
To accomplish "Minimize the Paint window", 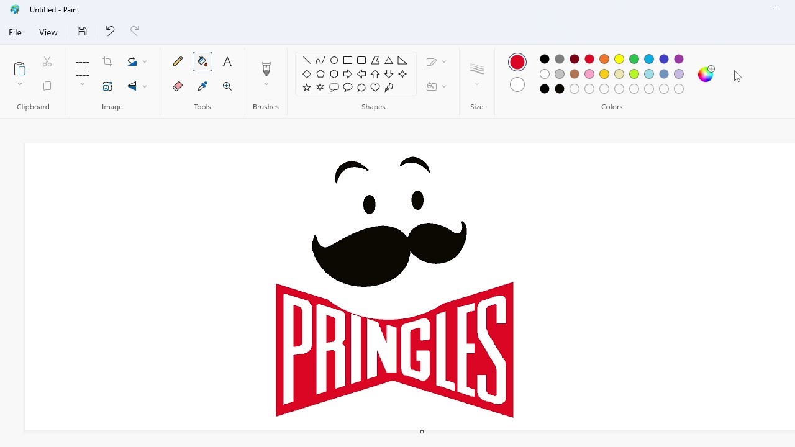I will tap(776, 9).
